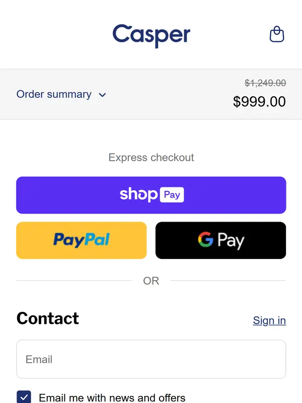Click the Express checkout heading

click(x=151, y=157)
